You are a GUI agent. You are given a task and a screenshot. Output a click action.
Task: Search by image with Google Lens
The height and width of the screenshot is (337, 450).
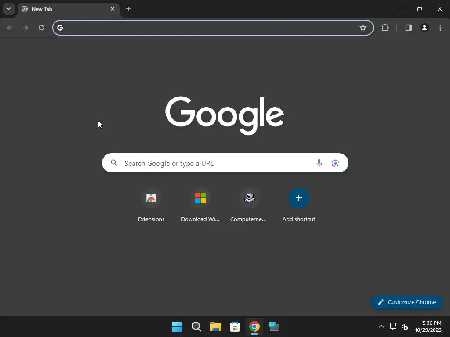click(335, 163)
